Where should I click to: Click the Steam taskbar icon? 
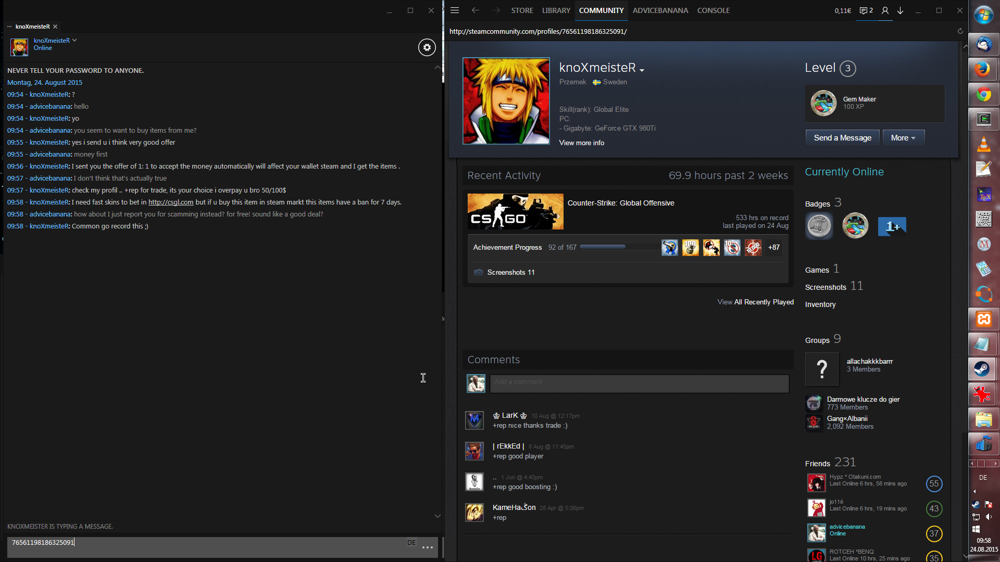[x=983, y=369]
